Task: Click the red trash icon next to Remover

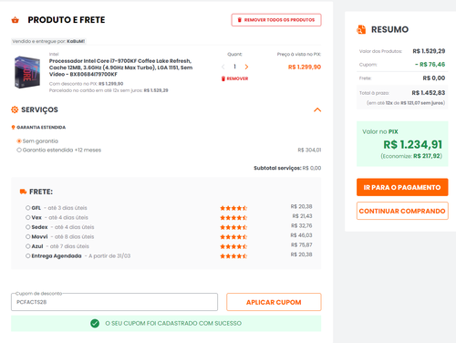Action: 223,78
